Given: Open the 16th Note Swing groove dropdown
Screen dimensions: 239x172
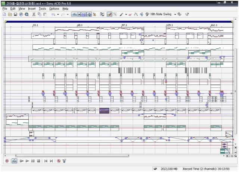Looking at the screenshot, I should [x=175, y=15].
